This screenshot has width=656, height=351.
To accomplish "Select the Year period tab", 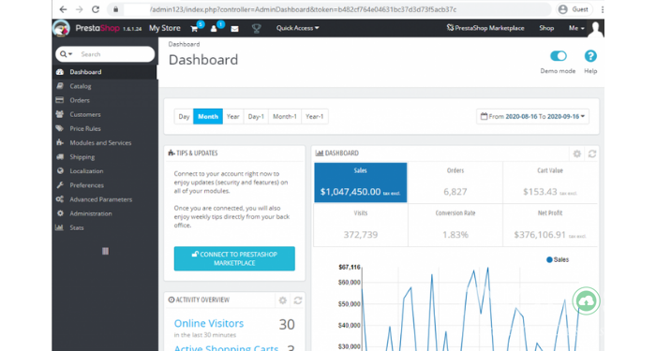I will click(233, 117).
